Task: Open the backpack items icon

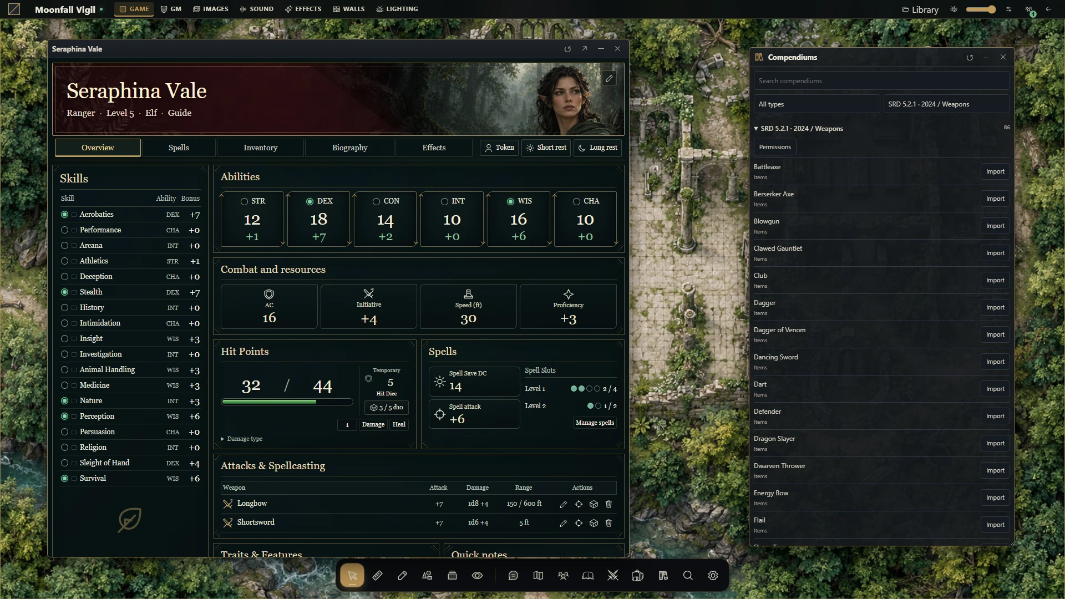Action: [x=638, y=576]
